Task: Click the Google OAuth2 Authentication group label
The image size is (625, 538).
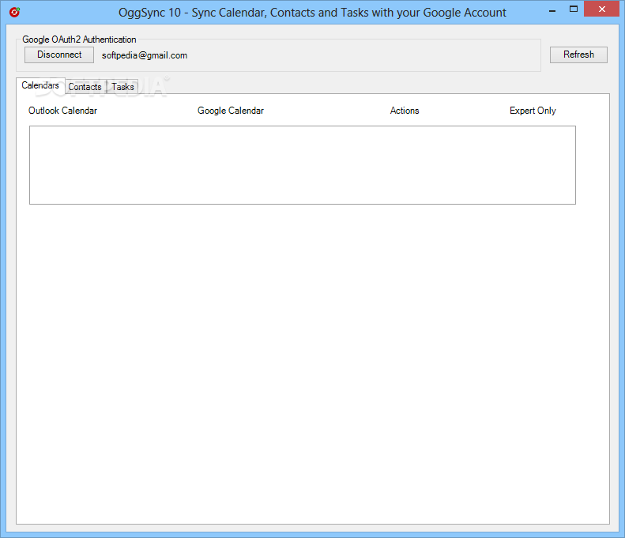Action: point(79,40)
